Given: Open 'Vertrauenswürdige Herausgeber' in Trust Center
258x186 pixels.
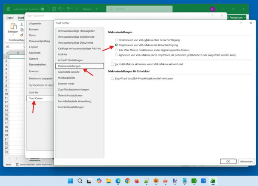Looking at the screenshot, I should pos(80,31).
